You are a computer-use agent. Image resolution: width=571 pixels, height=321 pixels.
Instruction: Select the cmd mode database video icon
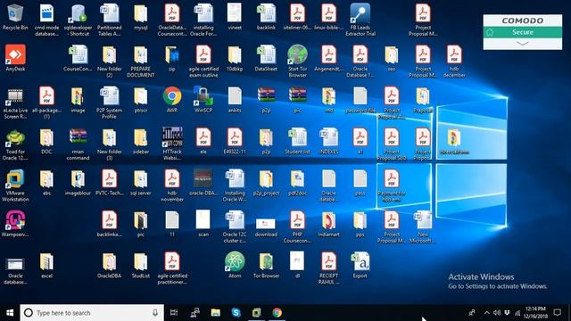point(46,20)
